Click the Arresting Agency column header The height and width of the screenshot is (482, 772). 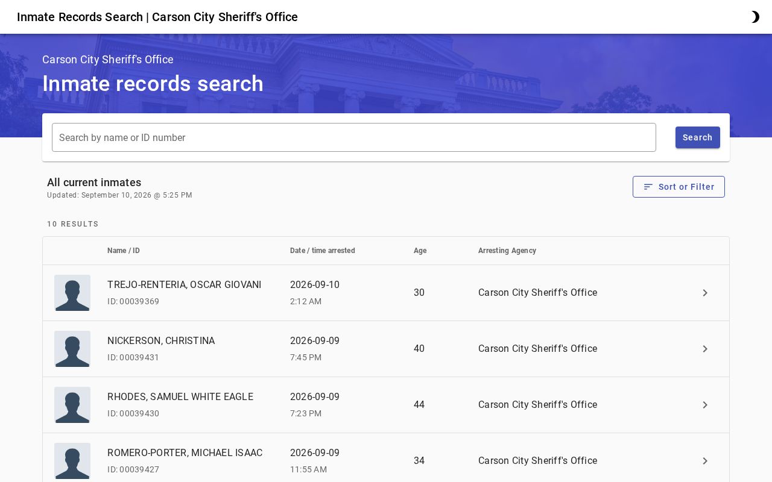pos(507,251)
